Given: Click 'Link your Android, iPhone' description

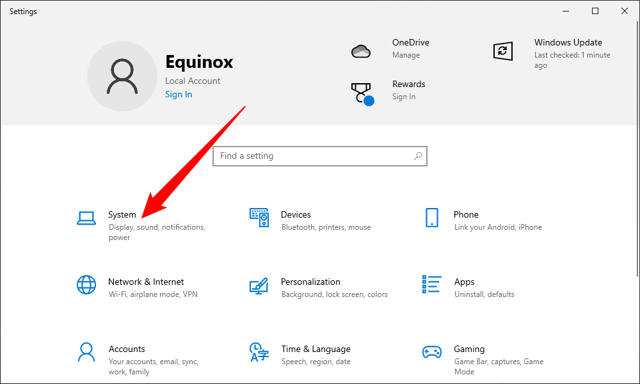Looking at the screenshot, I should pyautogui.click(x=498, y=227).
